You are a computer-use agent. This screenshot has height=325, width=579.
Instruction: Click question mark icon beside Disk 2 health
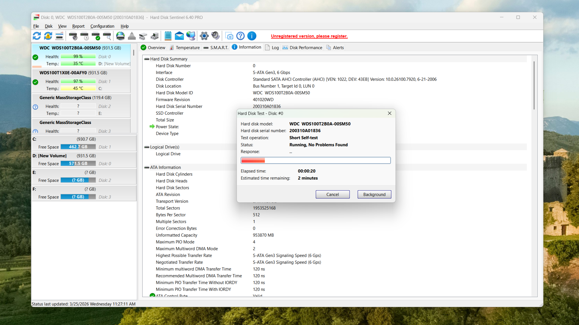[35, 107]
